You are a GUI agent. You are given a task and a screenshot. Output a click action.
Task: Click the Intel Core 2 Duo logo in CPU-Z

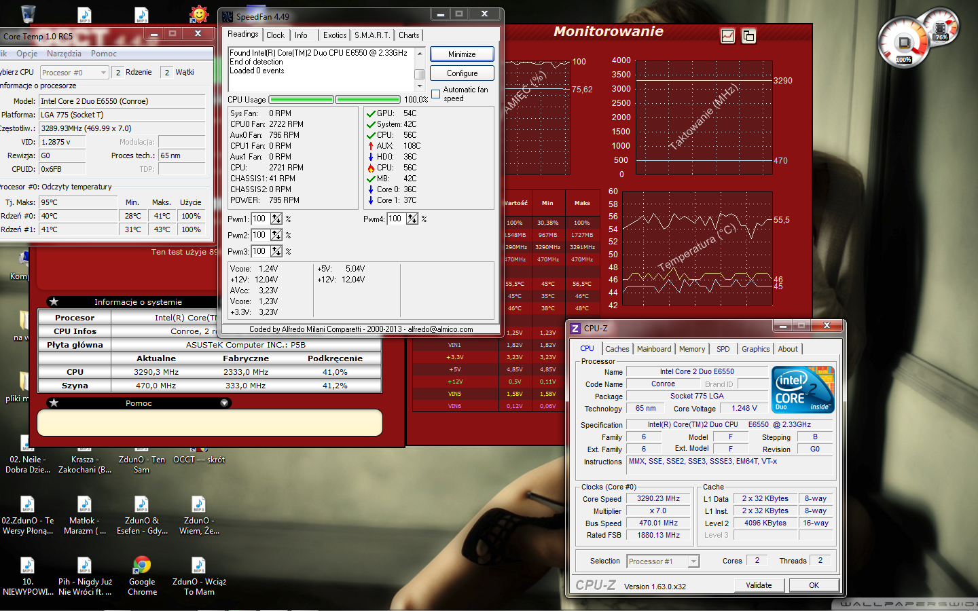(803, 389)
